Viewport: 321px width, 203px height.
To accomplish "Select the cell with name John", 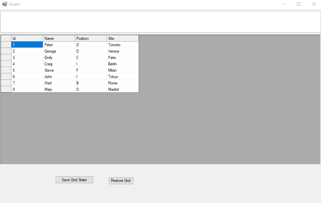I will (x=59, y=76).
